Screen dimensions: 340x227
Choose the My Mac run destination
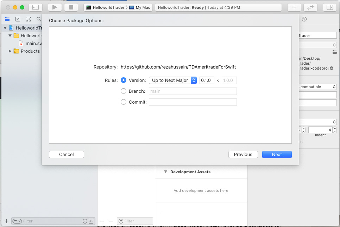tap(139, 7)
